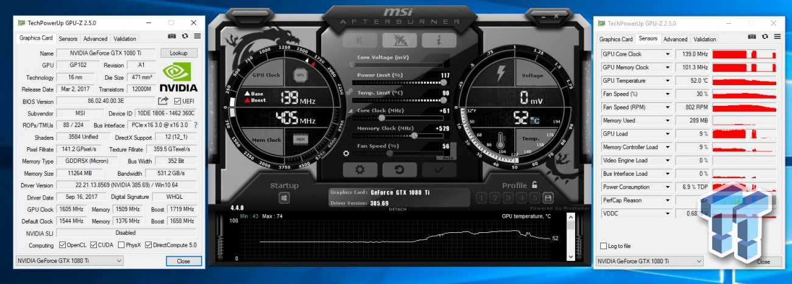Screen dimensions: 792x284
Task: Click the MSI fighter jet logo button
Action: click(x=399, y=41)
